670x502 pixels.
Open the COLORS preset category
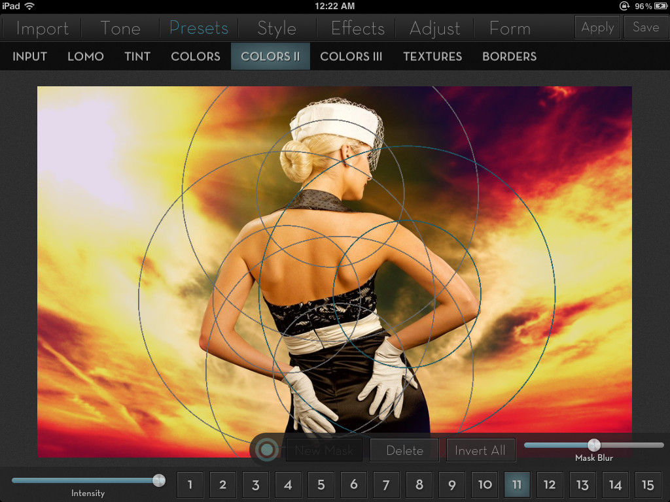pos(195,56)
